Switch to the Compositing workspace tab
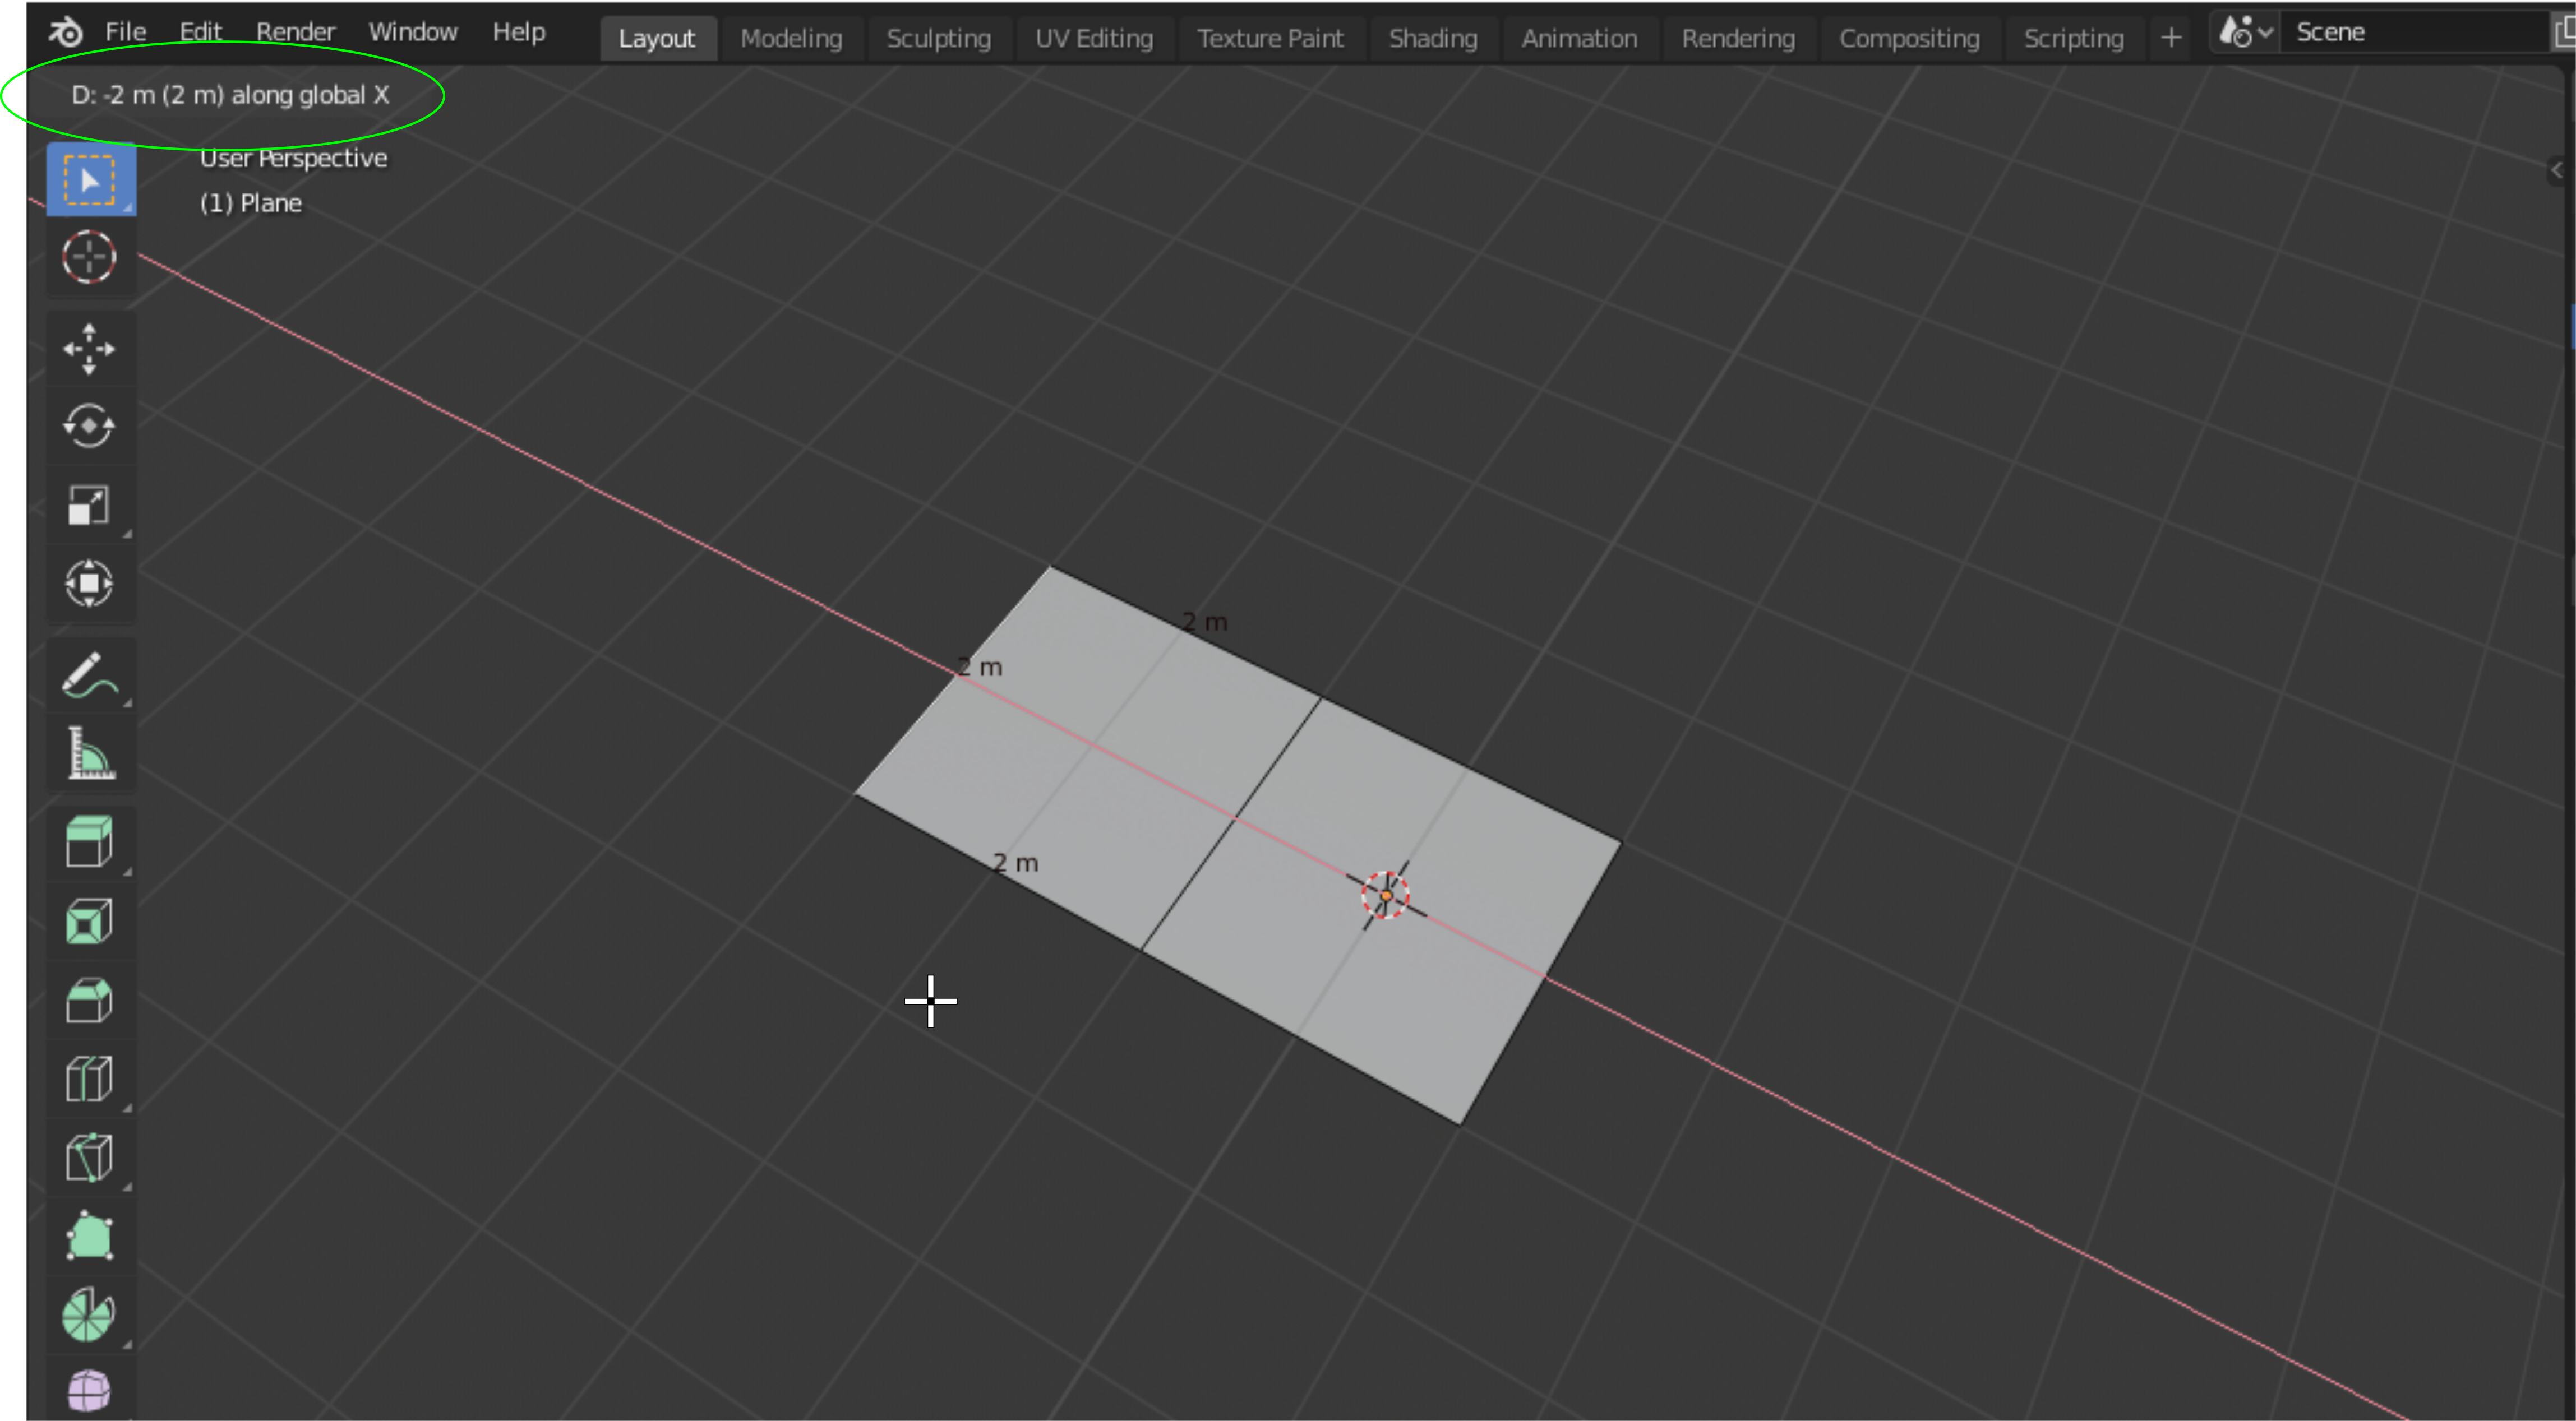This screenshot has height=1421, width=2576. coord(1909,38)
